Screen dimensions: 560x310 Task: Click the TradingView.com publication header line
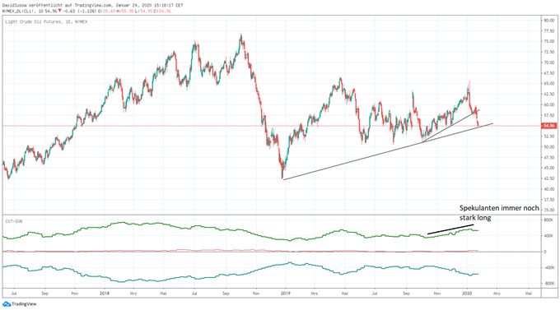click(x=92, y=5)
